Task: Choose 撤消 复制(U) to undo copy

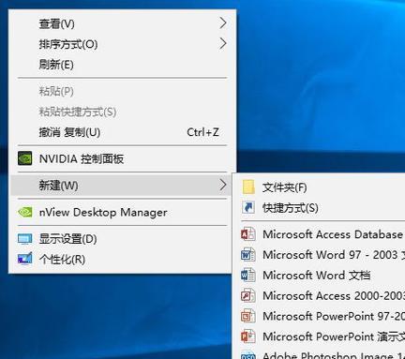Action: point(122,132)
